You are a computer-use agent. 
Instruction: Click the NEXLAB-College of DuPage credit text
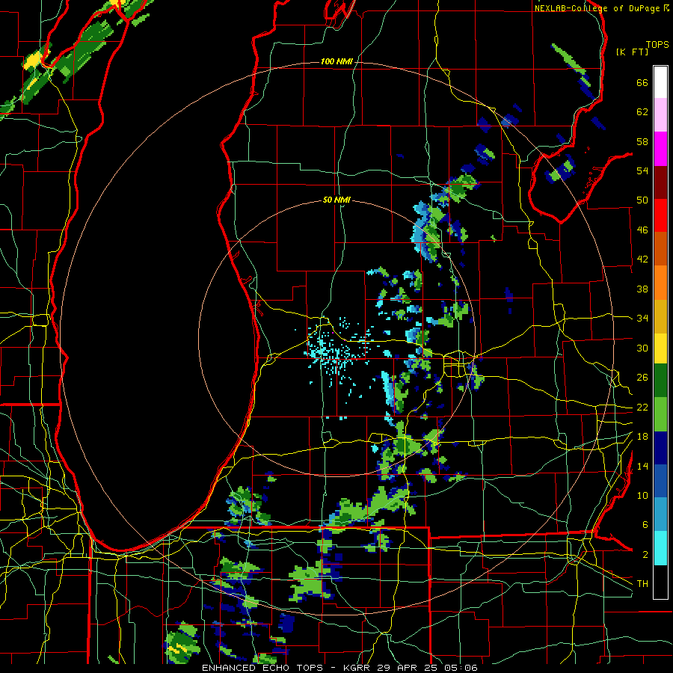(x=601, y=8)
